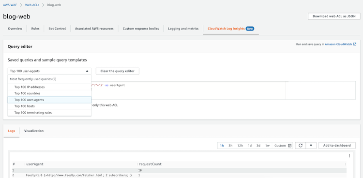
Task: Click Download web ACL as JSON button
Action: pos(334,16)
